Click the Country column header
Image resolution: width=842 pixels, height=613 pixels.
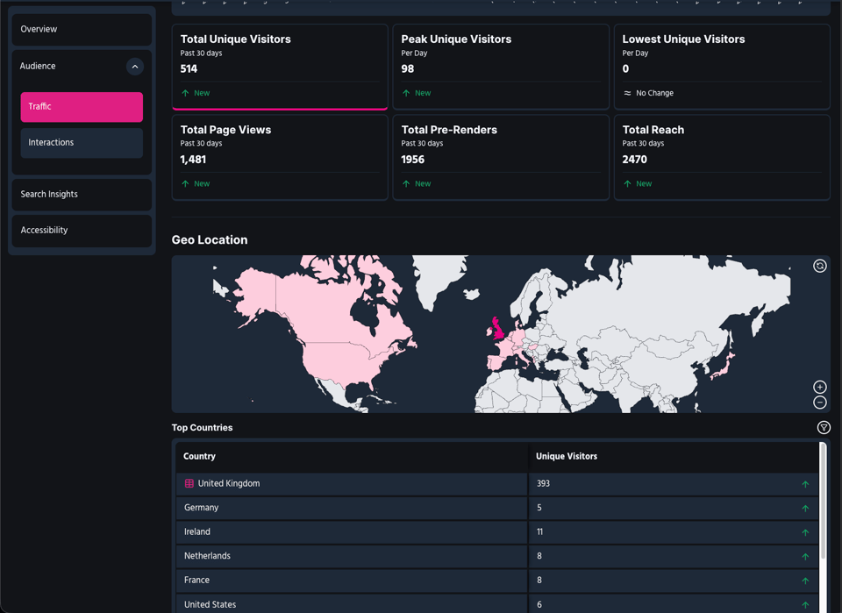click(x=199, y=456)
